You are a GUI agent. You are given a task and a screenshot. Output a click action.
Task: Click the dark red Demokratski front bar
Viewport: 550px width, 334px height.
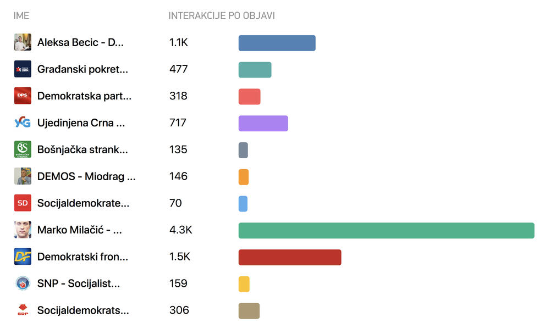(290, 257)
